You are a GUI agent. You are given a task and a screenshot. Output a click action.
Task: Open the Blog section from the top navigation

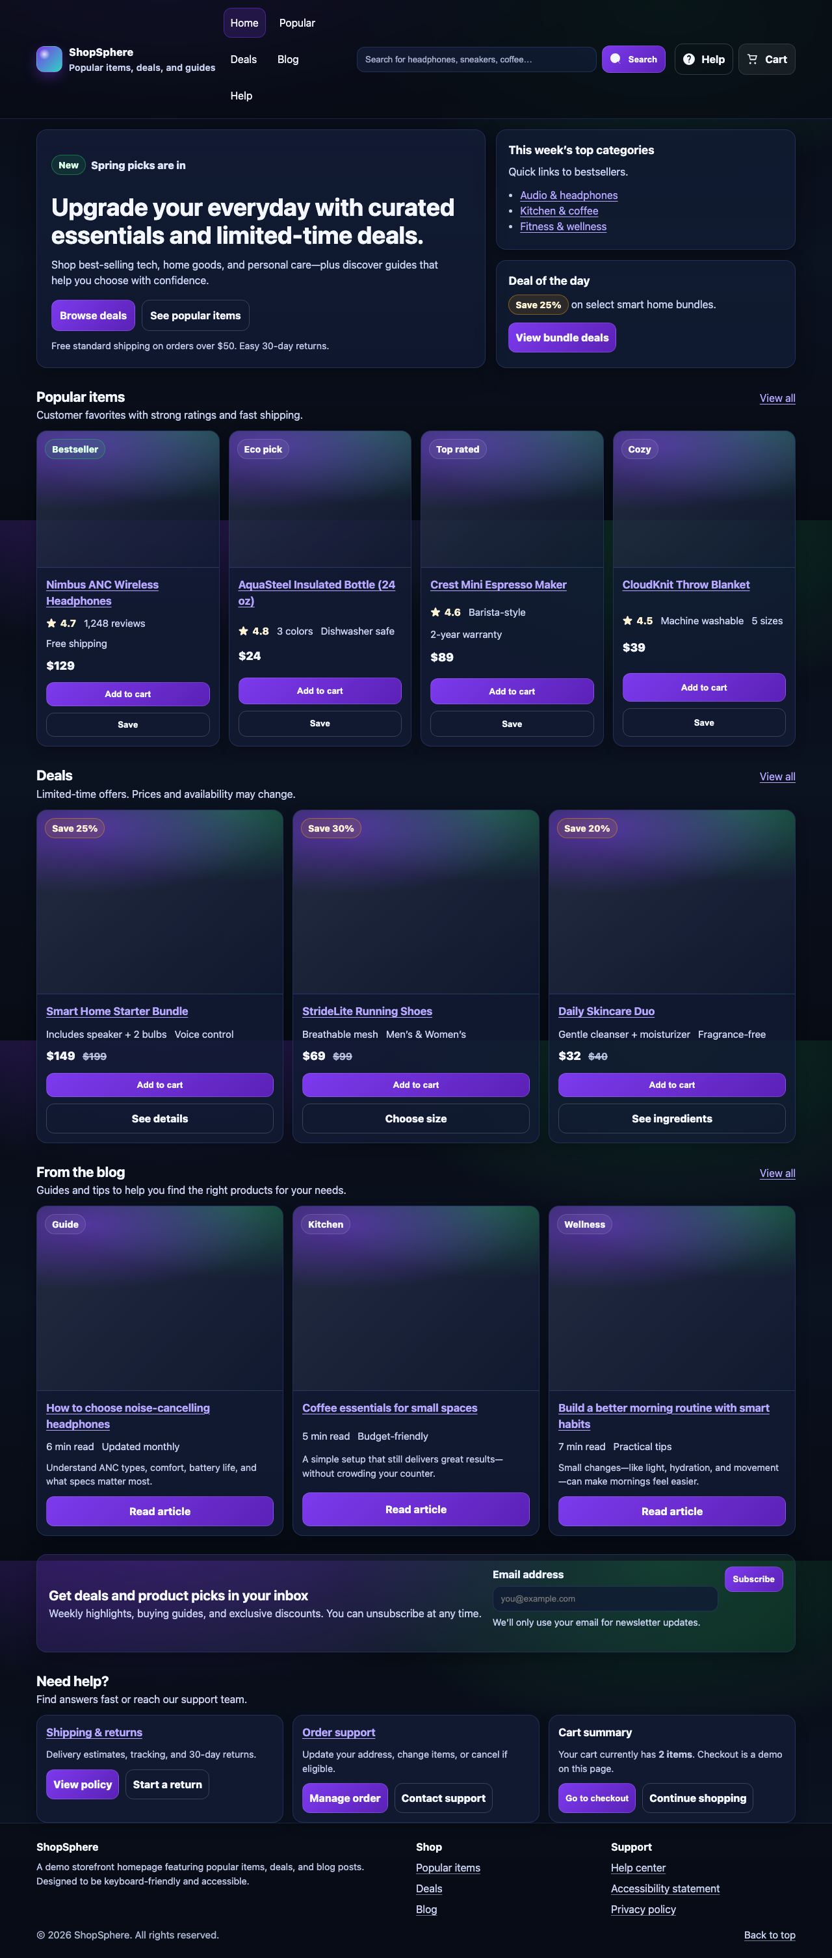point(288,59)
